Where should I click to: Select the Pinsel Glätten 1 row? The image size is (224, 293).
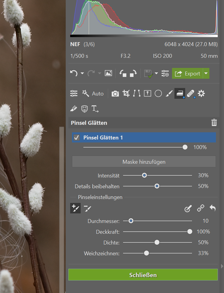[144, 138]
